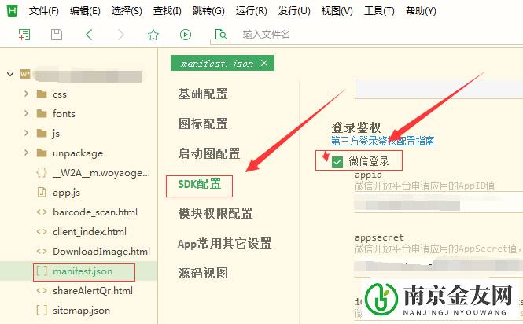This screenshot has height=324, width=523.
Task: Click the appid input field
Action: click(439, 202)
